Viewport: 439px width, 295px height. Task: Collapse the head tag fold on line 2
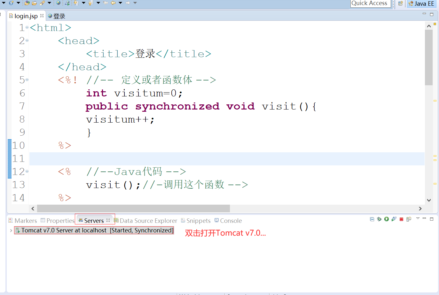pos(27,41)
